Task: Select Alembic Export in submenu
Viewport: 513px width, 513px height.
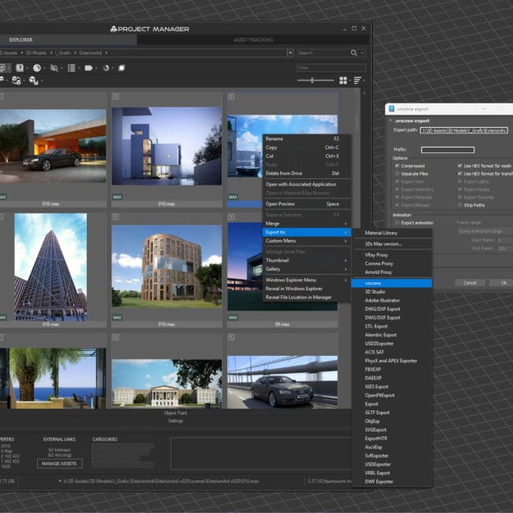Action: click(x=391, y=335)
